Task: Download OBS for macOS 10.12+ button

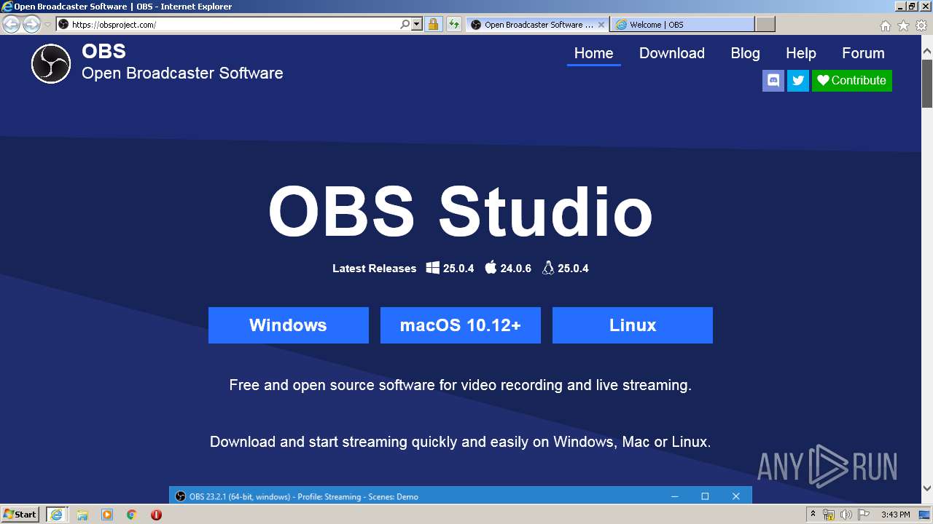Action: [460, 325]
